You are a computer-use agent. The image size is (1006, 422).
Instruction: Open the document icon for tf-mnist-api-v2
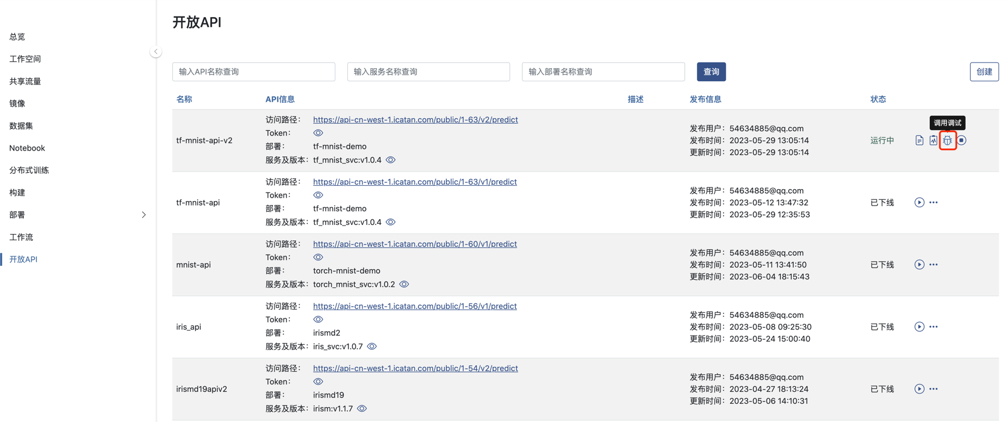click(919, 140)
